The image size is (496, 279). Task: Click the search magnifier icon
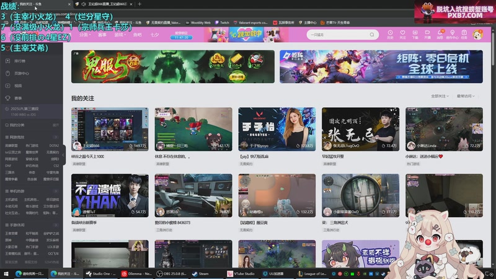click(372, 35)
